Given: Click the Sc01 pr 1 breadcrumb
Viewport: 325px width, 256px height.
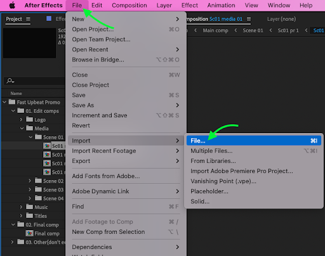Looking at the screenshot, I should pyautogui.click(x=288, y=30).
